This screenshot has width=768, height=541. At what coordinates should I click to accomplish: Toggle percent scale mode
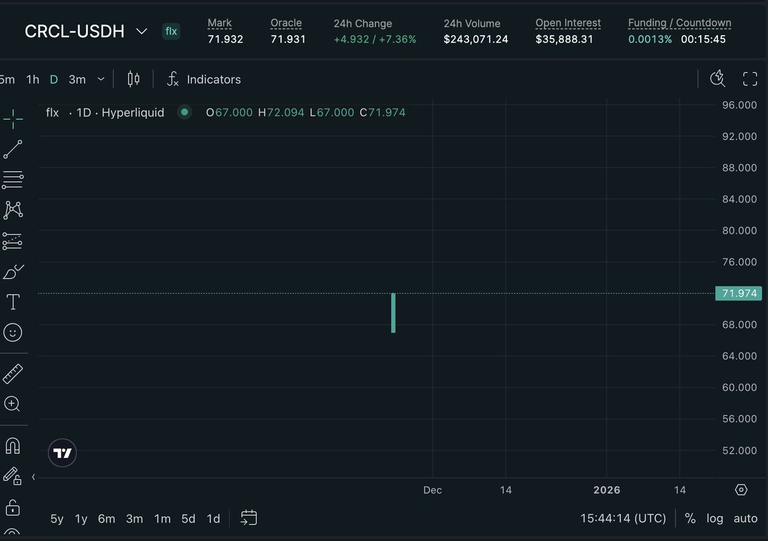[x=690, y=519]
